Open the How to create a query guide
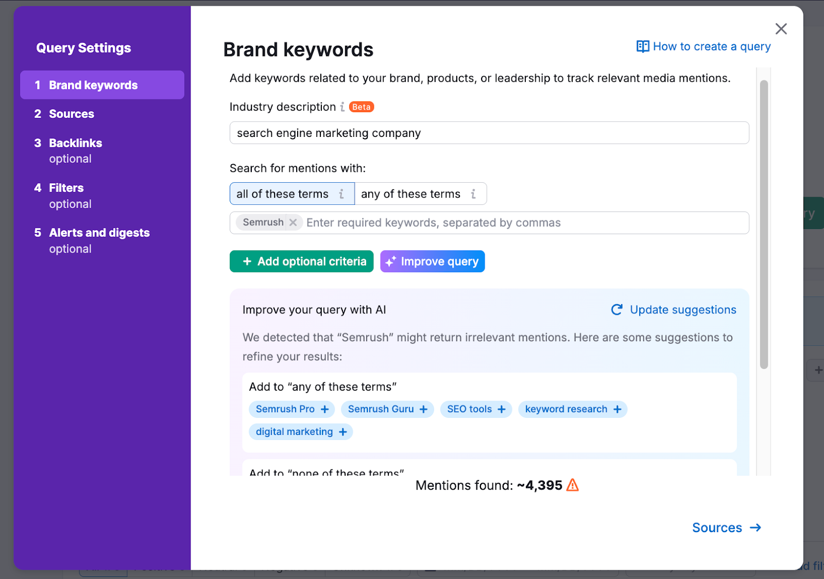The image size is (824, 579). [x=703, y=47]
